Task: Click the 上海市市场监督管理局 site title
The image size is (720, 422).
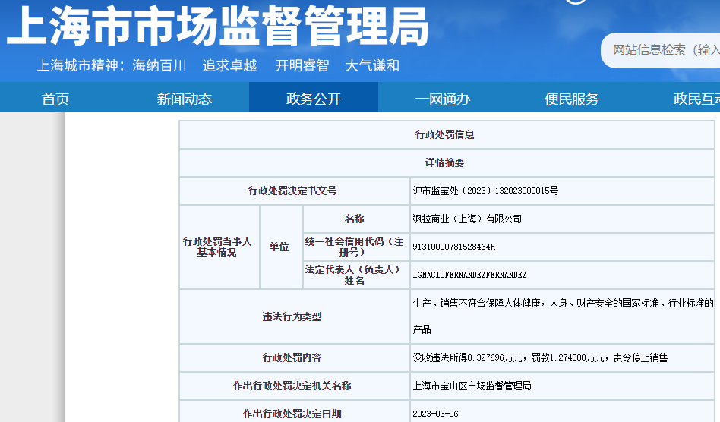Action: click(218, 26)
